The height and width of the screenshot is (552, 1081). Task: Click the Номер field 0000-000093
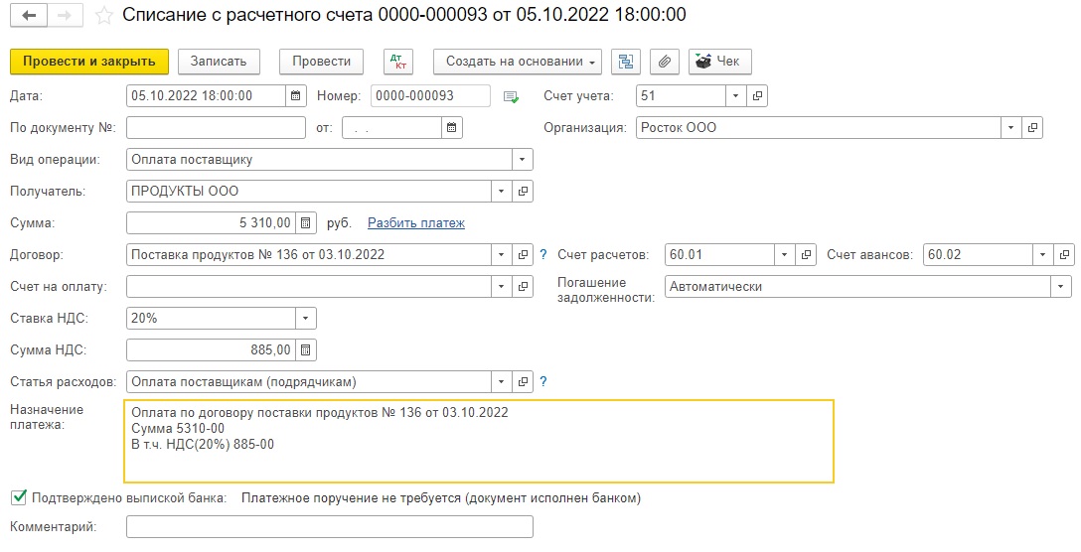(430, 95)
